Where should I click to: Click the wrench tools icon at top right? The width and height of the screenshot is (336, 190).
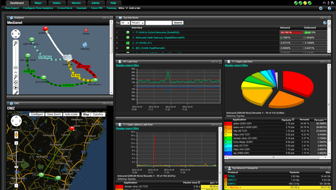coord(332,3)
